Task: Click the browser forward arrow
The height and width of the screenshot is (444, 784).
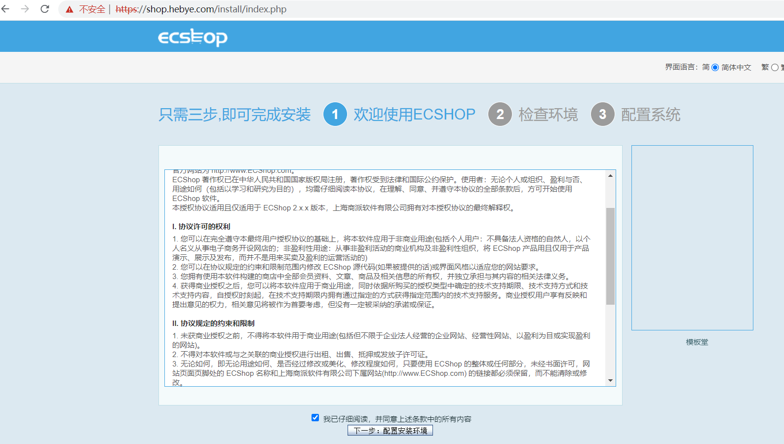Action: (x=25, y=9)
